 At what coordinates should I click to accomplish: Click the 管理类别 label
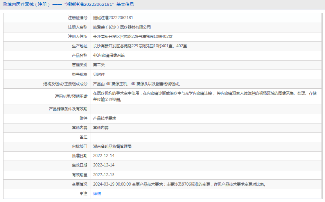pos(80,65)
